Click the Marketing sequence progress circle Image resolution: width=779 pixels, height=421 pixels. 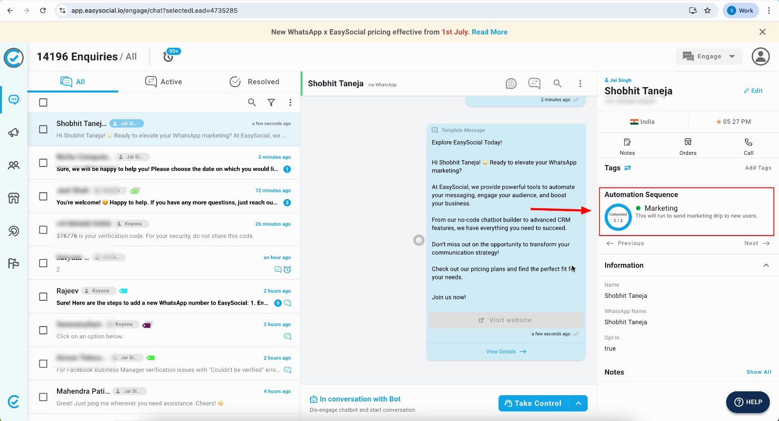(618, 217)
